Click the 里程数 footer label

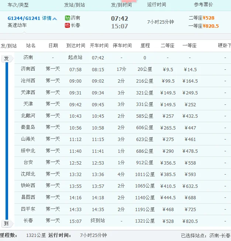tap(9, 235)
